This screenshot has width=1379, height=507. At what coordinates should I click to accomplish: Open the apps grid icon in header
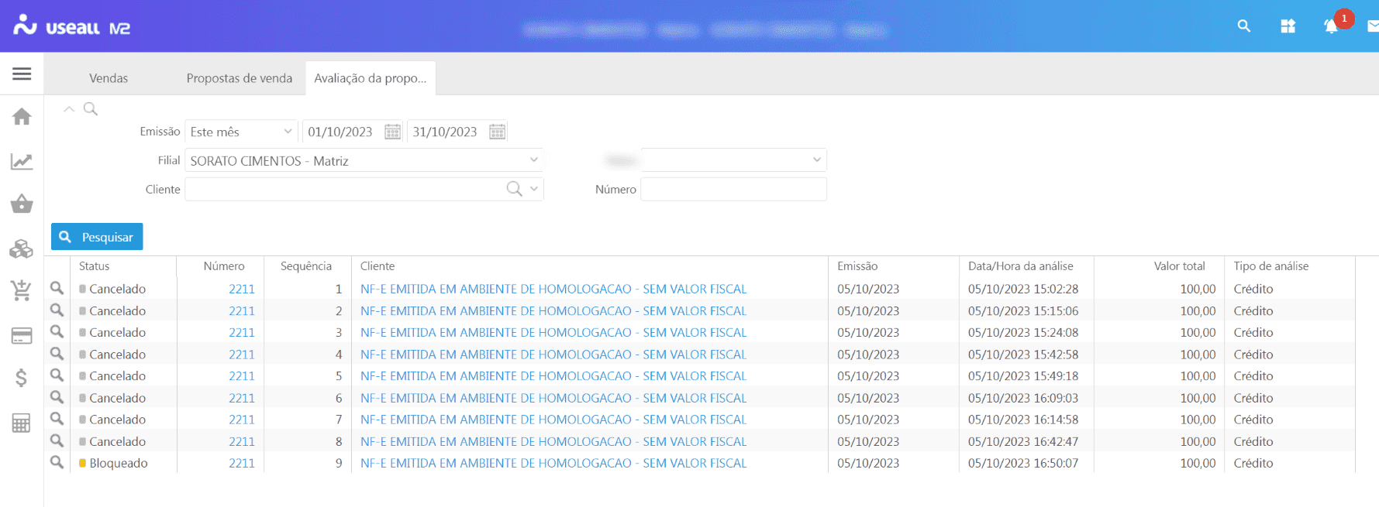1288,26
